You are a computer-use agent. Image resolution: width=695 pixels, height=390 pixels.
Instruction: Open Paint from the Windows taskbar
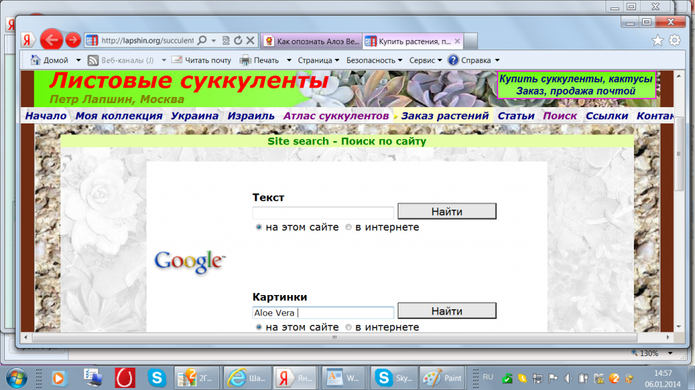click(442, 376)
